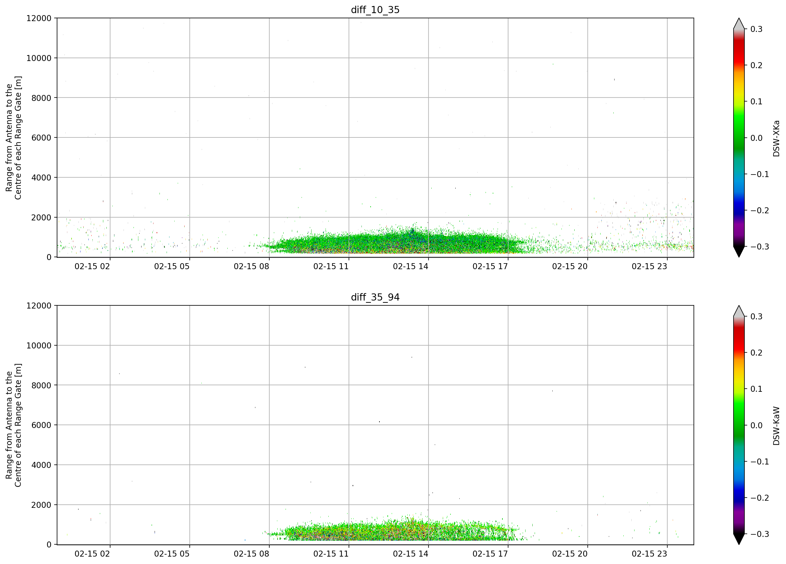The image size is (786, 564).
Task: Click the −0.3 tick on DSW-KaW colorbar
Action: 760,534
